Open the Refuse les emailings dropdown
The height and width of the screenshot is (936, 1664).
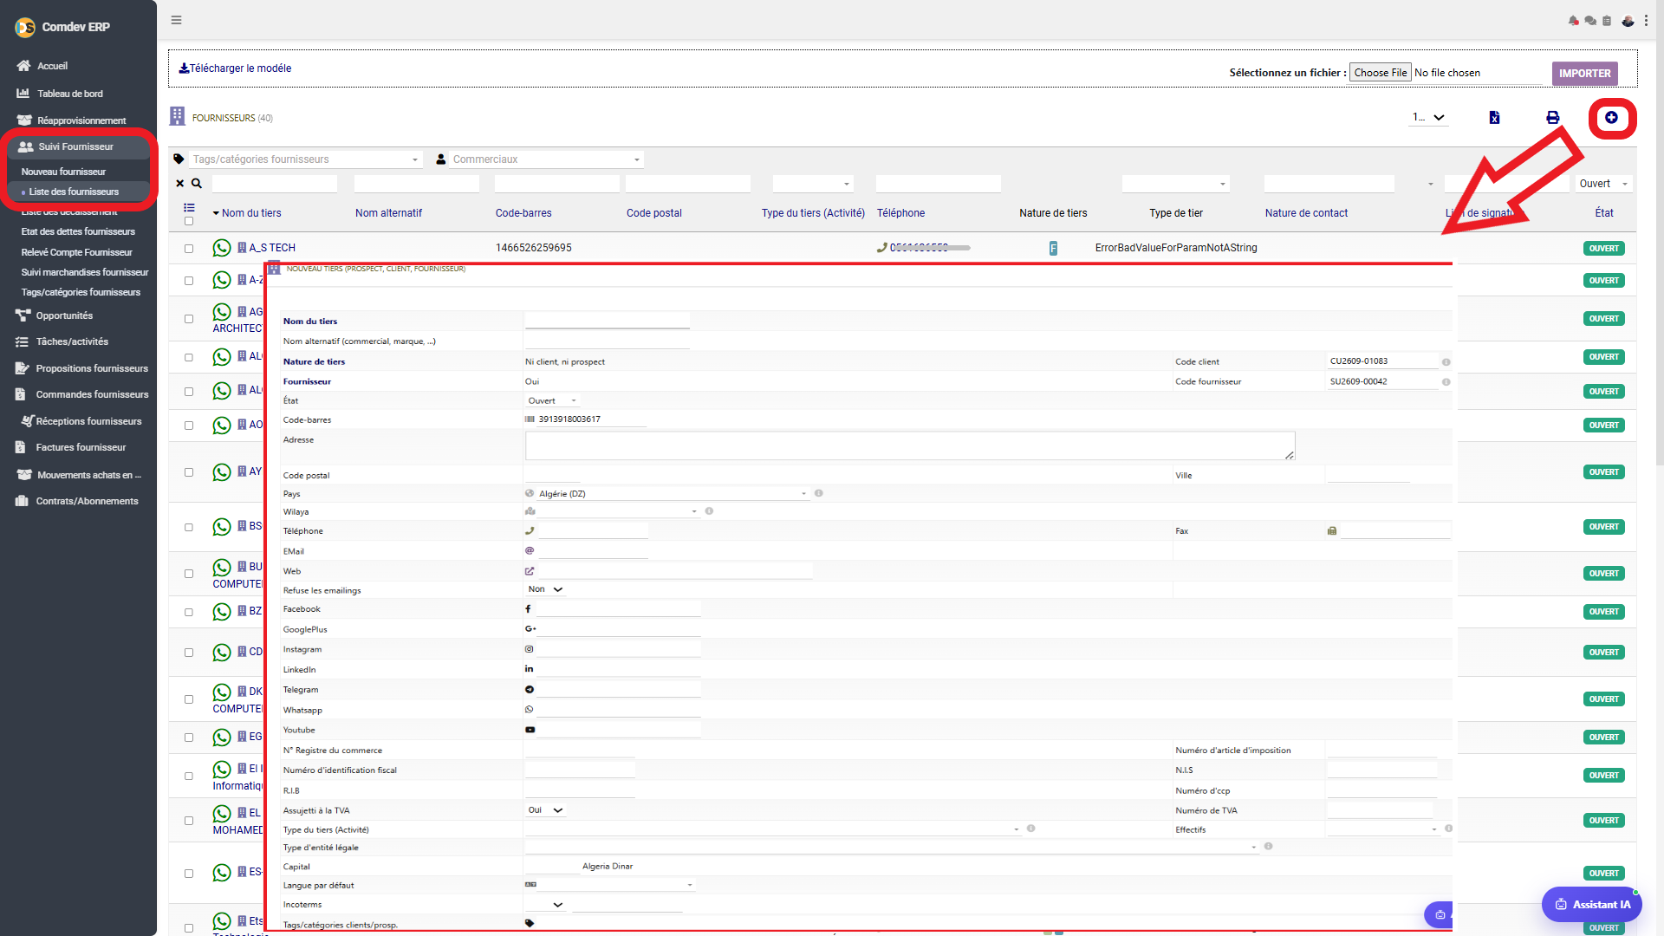[546, 589]
